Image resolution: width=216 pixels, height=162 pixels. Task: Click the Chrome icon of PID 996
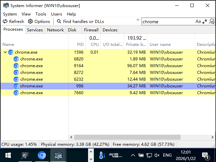click(16, 86)
